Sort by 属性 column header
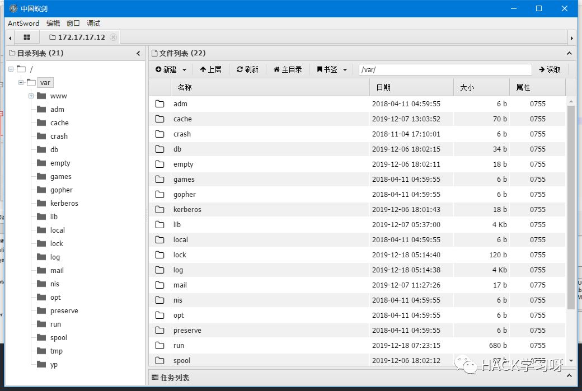582x391 pixels. coord(537,87)
